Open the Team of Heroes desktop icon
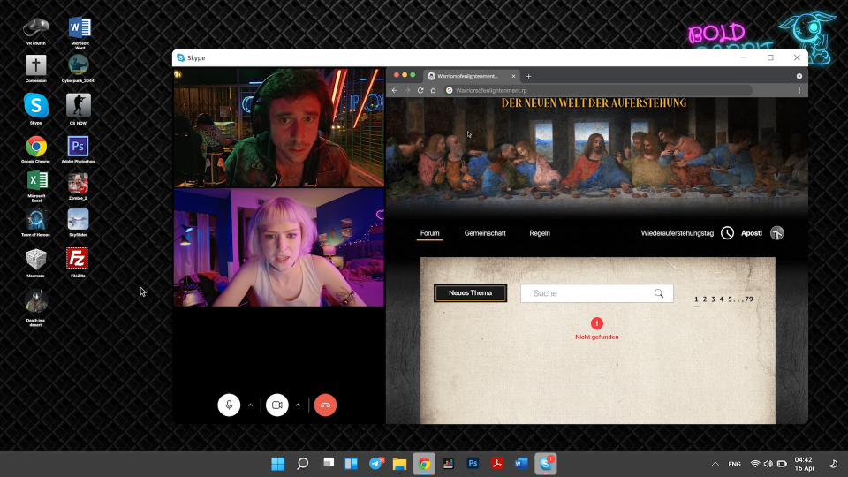Image resolution: width=848 pixels, height=477 pixels. point(35,223)
